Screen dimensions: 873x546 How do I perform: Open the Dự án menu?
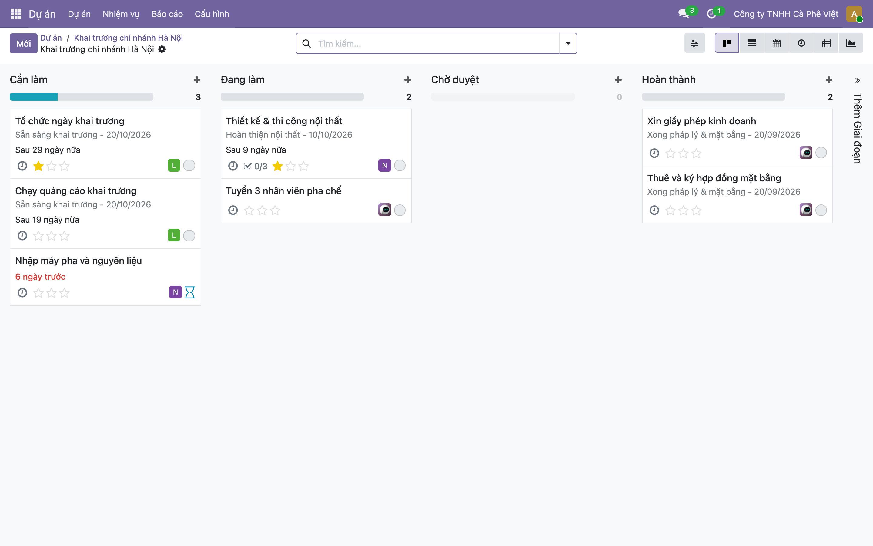click(79, 14)
